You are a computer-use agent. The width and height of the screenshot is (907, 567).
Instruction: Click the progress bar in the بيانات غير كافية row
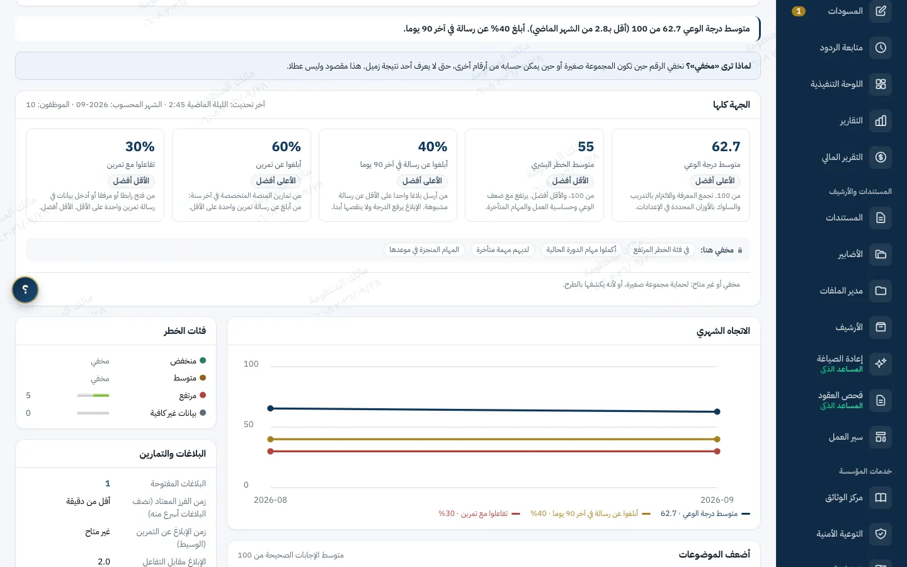coord(93,413)
